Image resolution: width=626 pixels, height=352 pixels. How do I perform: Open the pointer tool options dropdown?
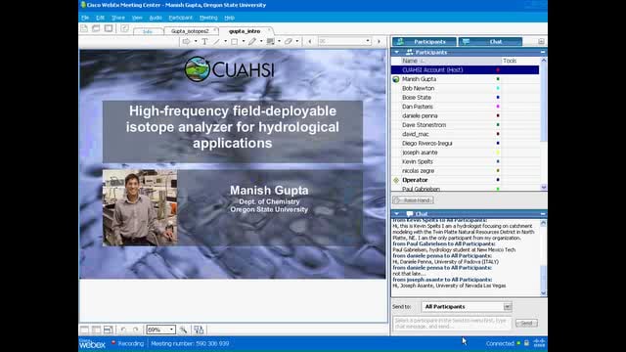click(196, 41)
